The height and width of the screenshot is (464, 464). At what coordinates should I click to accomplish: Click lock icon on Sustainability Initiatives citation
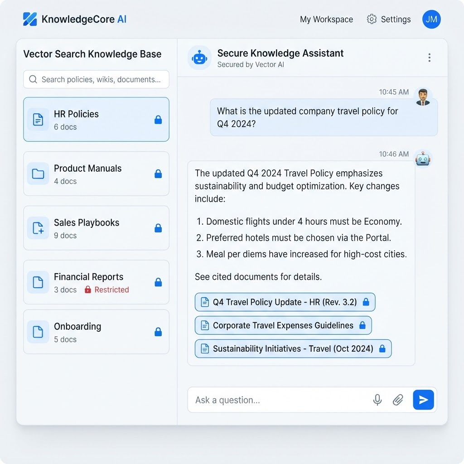[x=382, y=348]
